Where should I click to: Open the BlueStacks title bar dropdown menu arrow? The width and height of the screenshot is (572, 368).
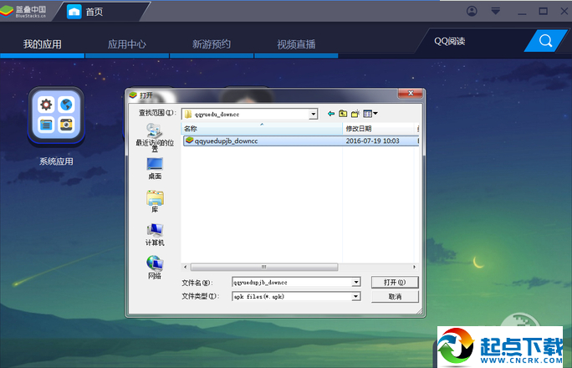pos(495,12)
